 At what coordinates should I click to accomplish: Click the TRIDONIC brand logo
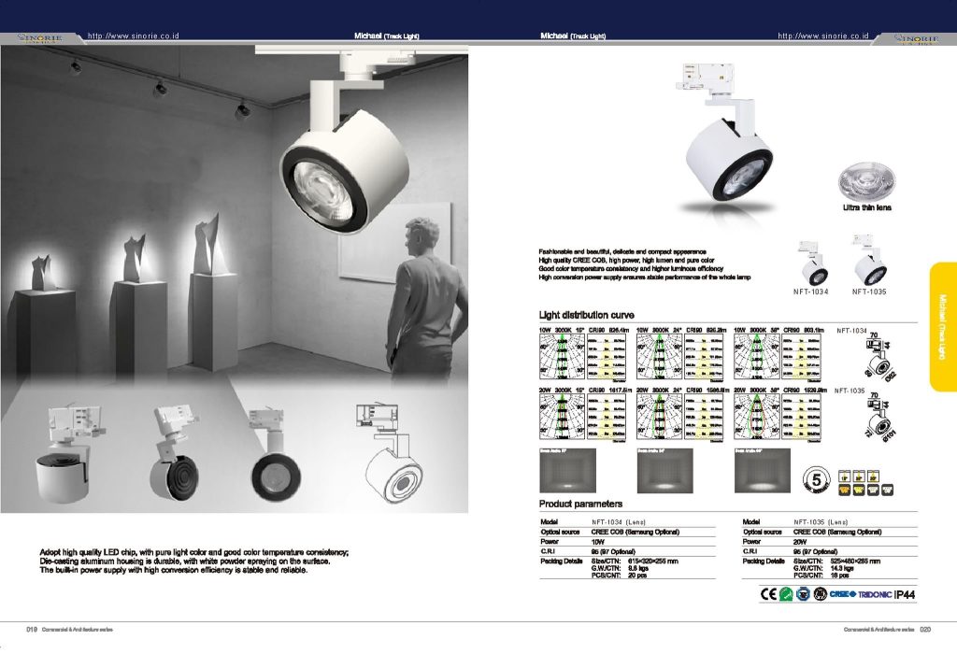pyautogui.click(x=874, y=594)
